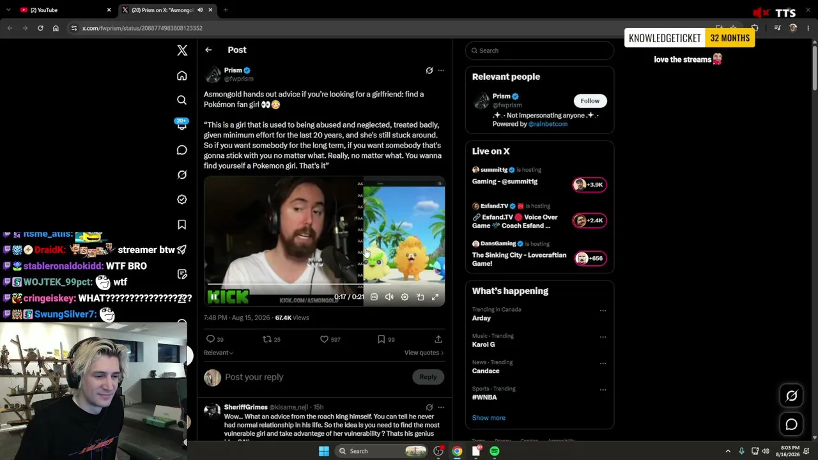Open the @rainbetcom link
Image resolution: width=818 pixels, height=460 pixels.
(x=548, y=124)
